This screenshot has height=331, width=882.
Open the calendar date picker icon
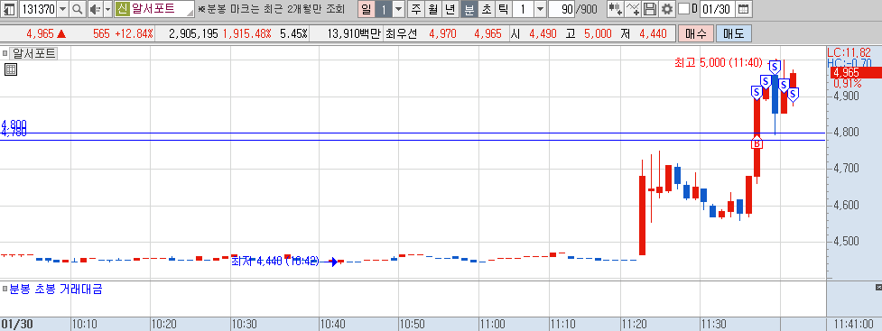[743, 9]
